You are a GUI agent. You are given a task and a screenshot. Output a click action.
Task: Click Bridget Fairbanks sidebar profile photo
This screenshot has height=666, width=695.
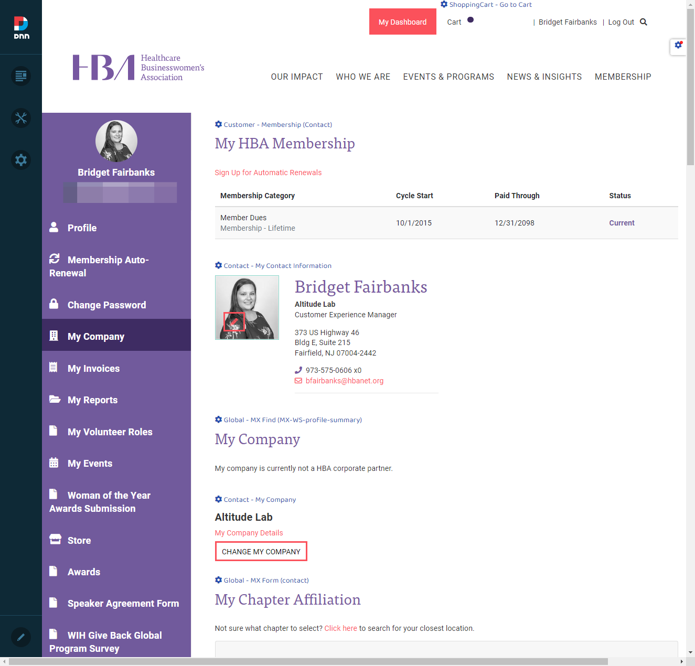tap(116, 142)
